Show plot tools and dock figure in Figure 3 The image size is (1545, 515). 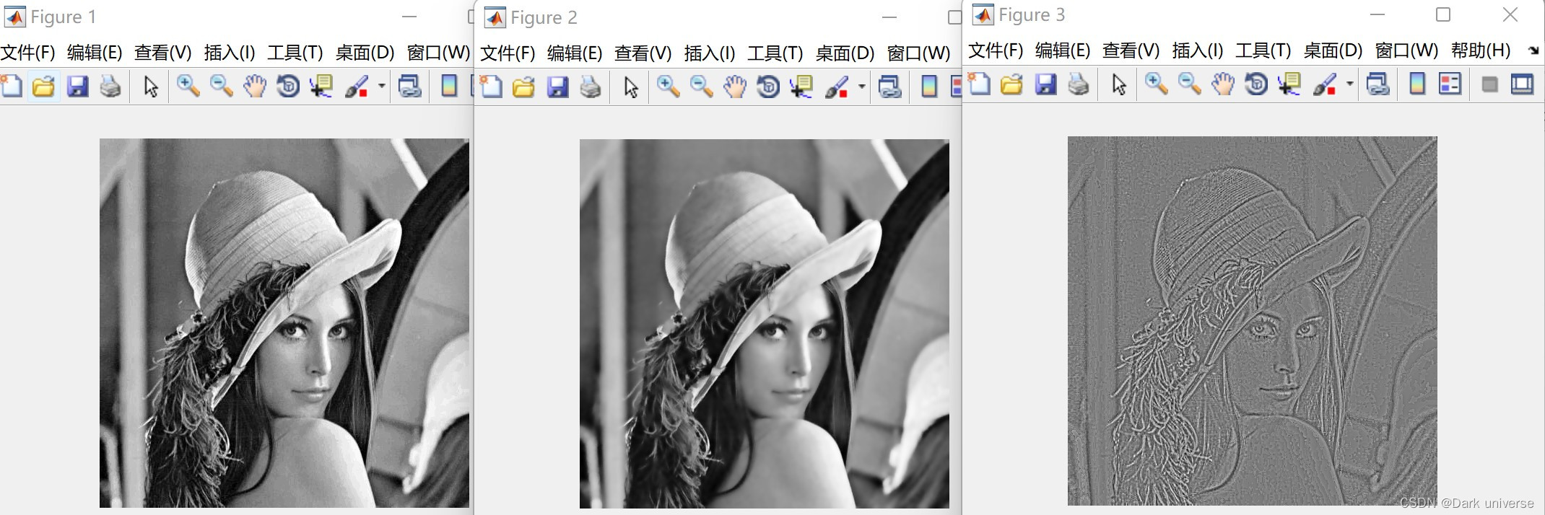[x=1522, y=84]
